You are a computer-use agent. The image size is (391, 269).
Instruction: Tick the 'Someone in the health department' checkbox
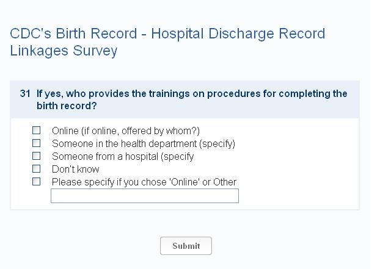37,143
